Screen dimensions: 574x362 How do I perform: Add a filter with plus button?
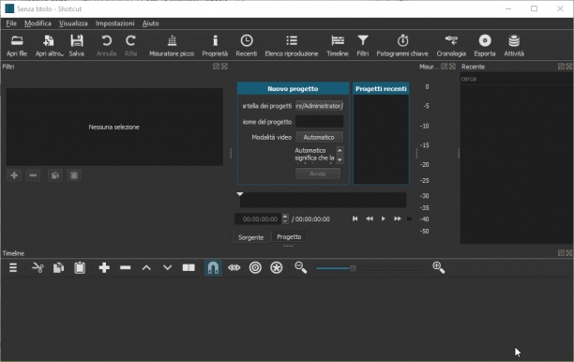point(14,175)
